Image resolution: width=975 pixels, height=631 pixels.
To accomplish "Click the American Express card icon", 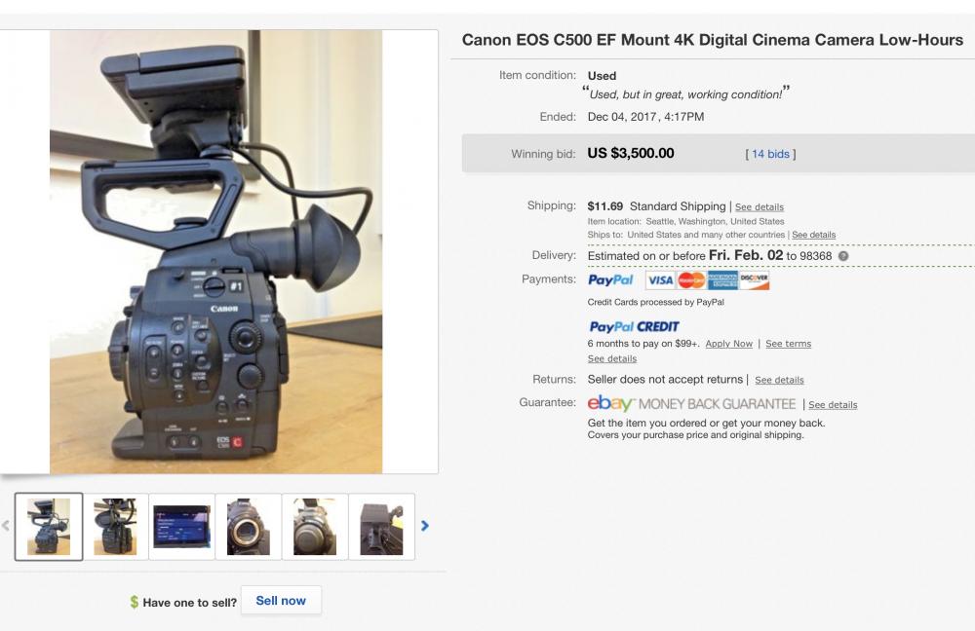I will [722, 280].
